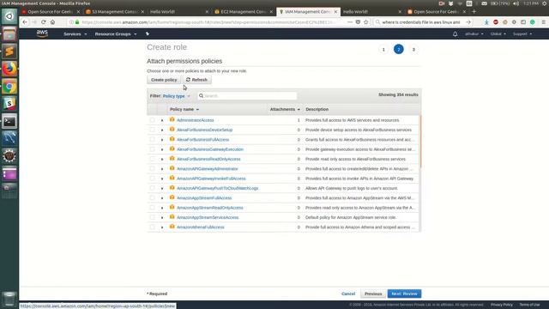Image resolution: width=549 pixels, height=309 pixels.
Task: Check the AmazonAPIGatewayInvokeFullAccess checkbox
Action: [153, 179]
